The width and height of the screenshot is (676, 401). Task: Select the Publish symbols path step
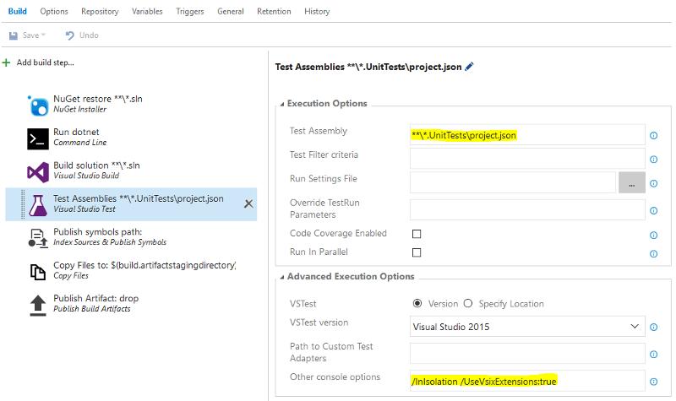pos(132,237)
